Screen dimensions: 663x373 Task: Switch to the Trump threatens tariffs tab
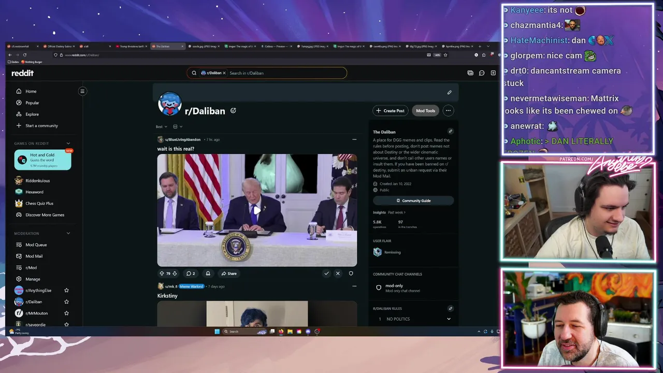click(132, 46)
